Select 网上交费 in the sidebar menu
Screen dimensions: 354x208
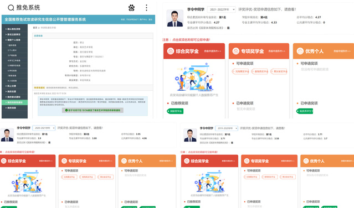[14, 86]
